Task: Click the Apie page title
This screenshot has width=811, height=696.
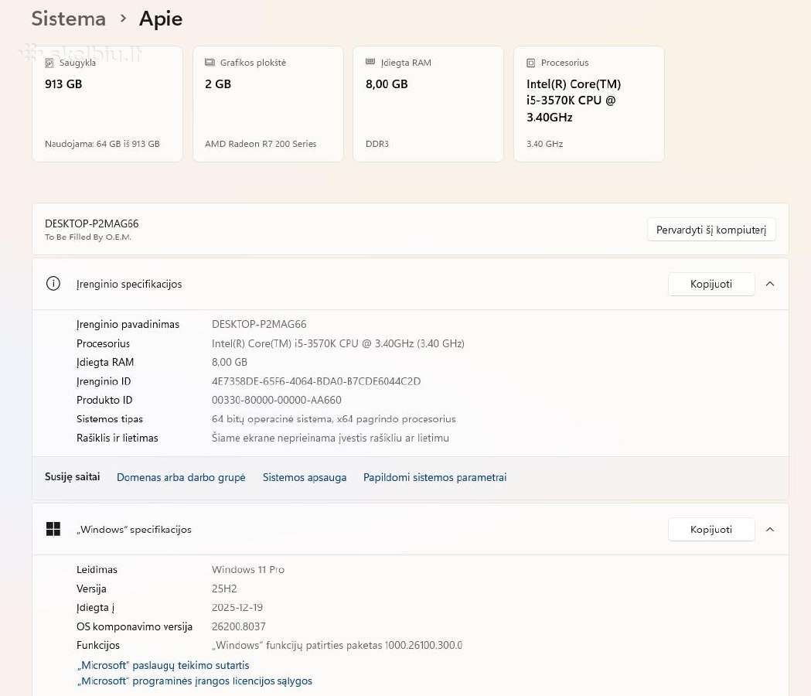Action: tap(161, 19)
